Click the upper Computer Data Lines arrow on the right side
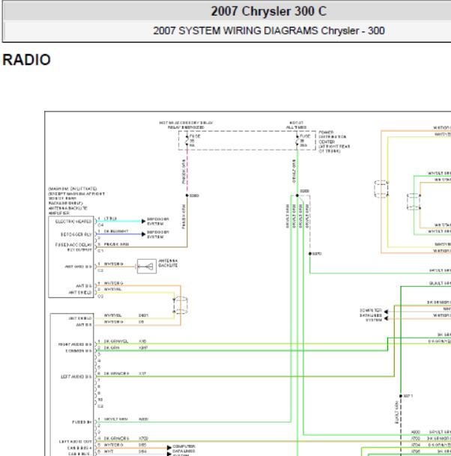451x456 pixels. pos(386,311)
